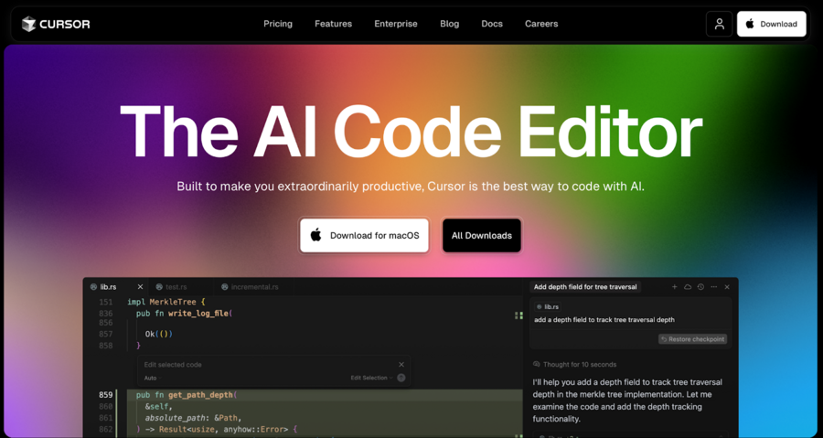Open the Edit Selection dropdown
The width and height of the screenshot is (823, 438).
tap(371, 378)
